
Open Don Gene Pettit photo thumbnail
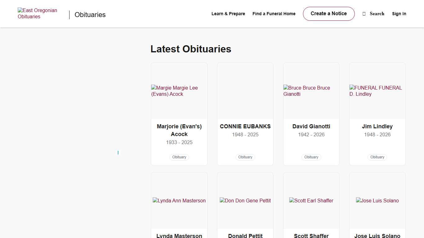click(245, 201)
